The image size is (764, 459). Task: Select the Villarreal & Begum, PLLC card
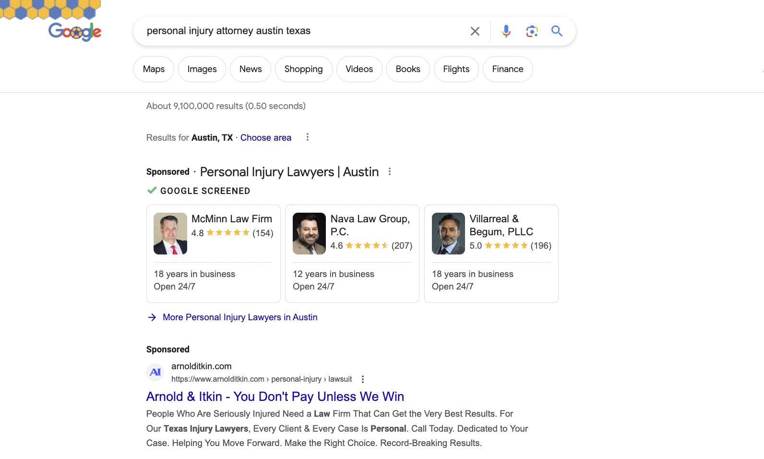click(491, 254)
